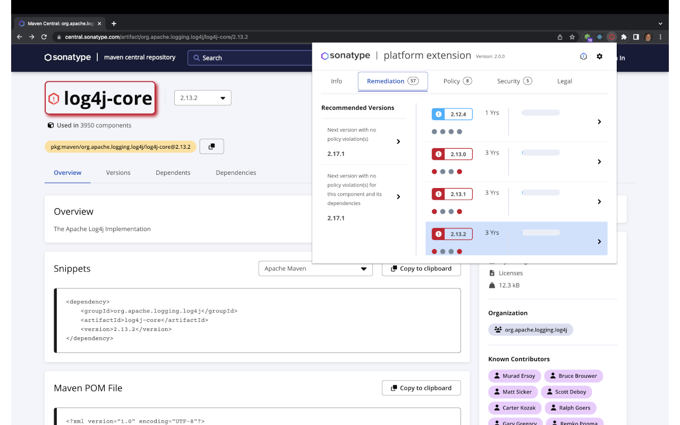This screenshot has width=680, height=425.
Task: Expand the 'component and its dependencies' recommendation chevron
Action: point(398,197)
